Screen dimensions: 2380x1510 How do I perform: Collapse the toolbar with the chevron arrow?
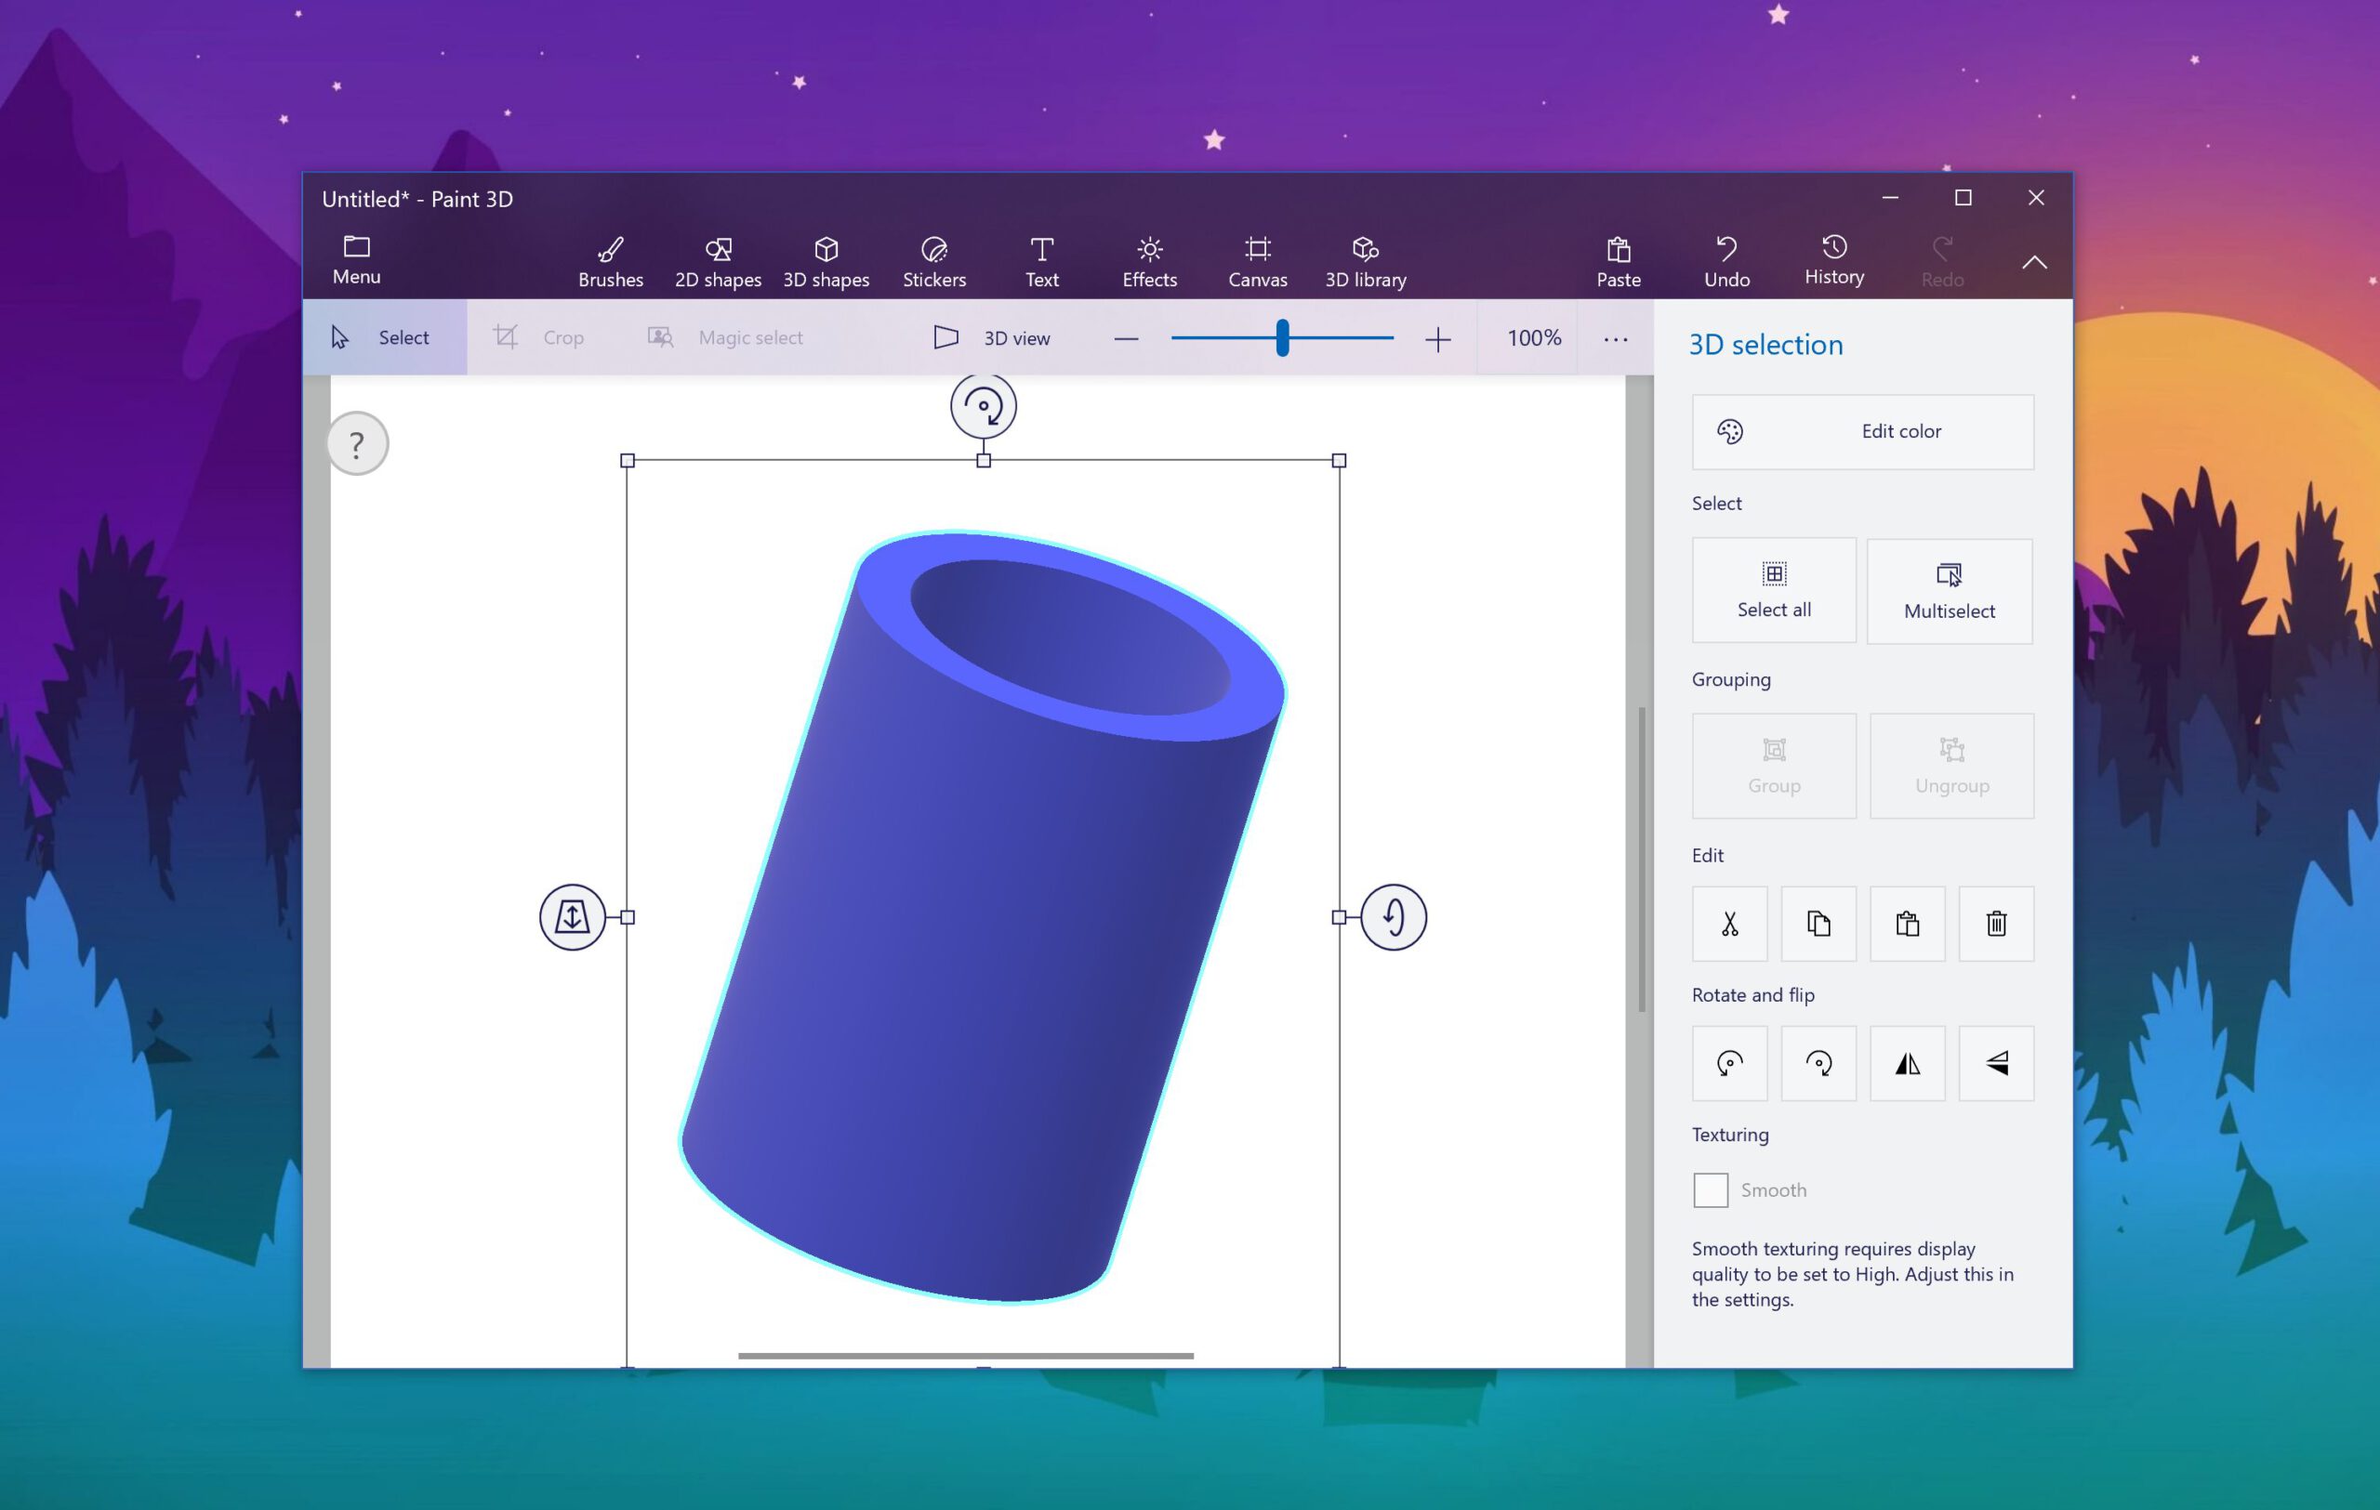point(2034,263)
